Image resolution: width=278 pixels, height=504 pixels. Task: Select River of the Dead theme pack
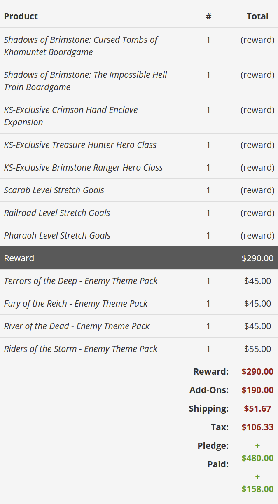(77, 326)
